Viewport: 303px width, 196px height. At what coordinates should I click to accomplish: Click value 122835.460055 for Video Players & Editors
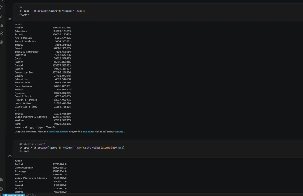(62, 117)
